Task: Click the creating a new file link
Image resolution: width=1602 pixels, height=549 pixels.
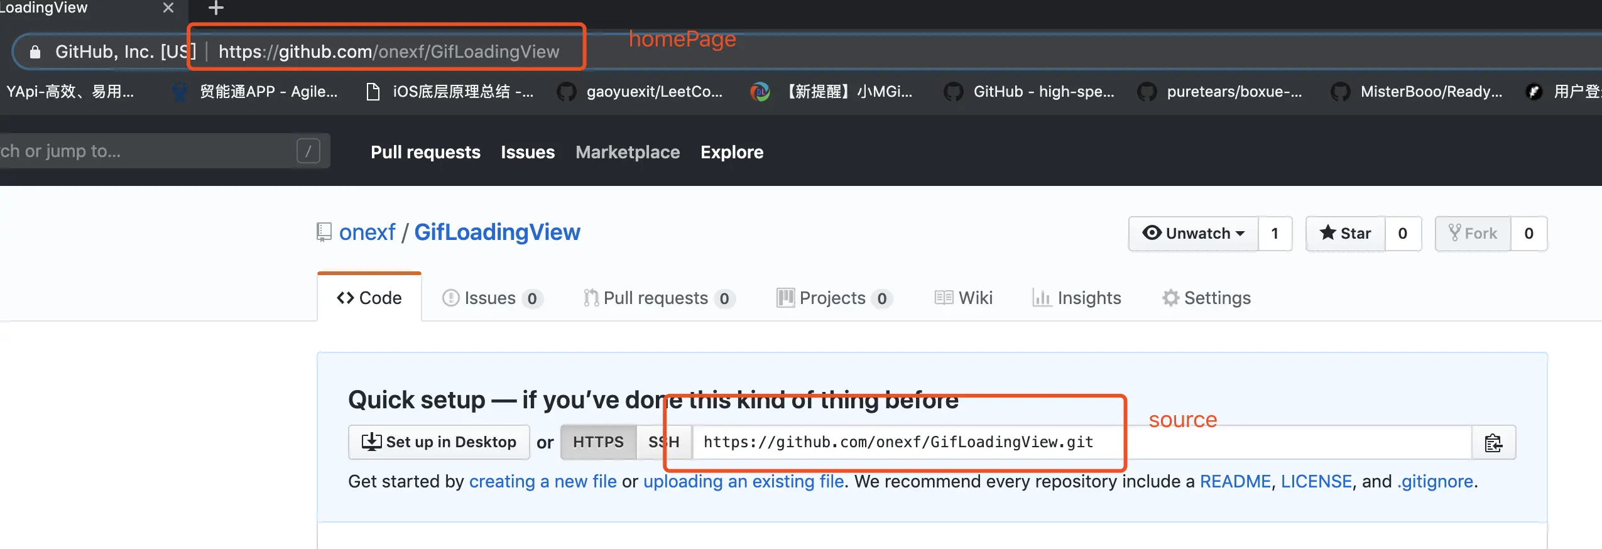Action: tap(543, 481)
